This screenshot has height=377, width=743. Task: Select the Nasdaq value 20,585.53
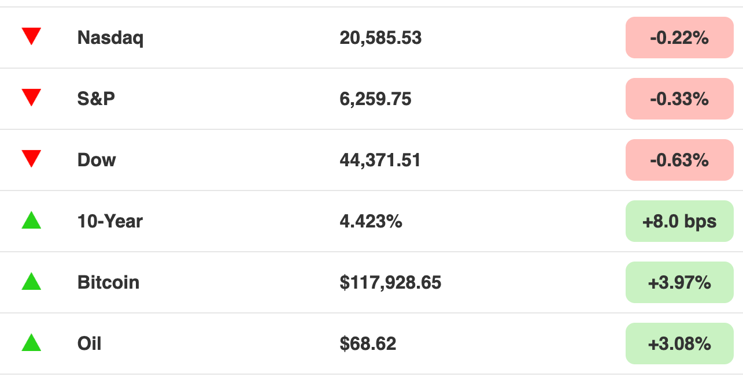point(380,38)
